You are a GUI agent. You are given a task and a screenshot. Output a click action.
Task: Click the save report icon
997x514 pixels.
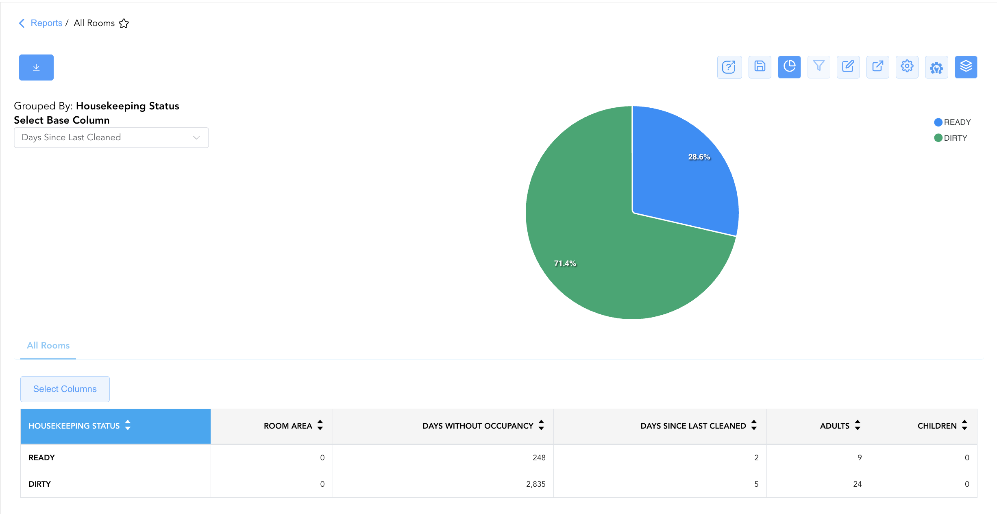click(x=760, y=67)
